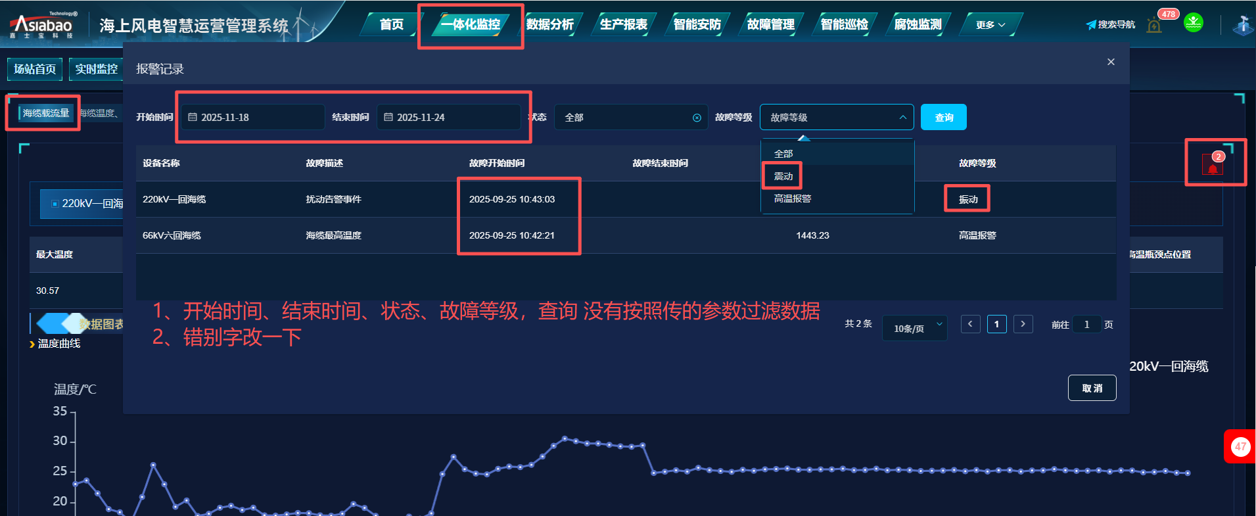
Task: Click the alarm siren icon with 478 badge
Action: pos(1154,26)
